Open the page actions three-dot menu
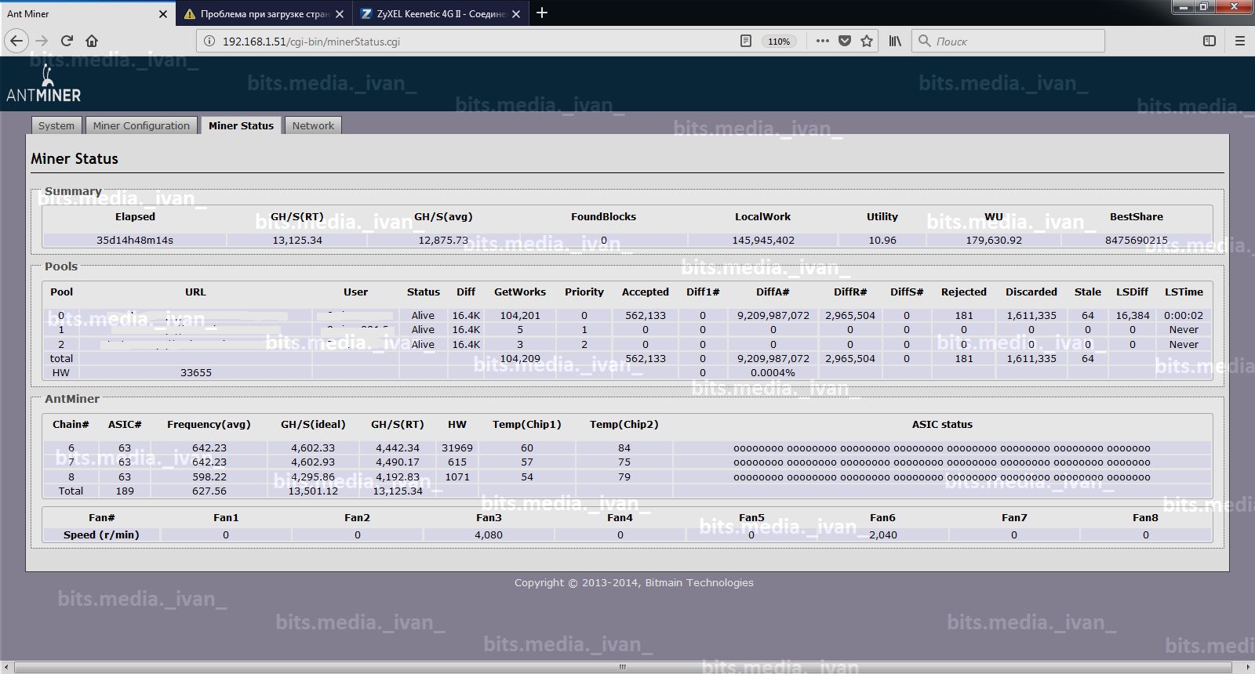The height and width of the screenshot is (674, 1255). (822, 41)
